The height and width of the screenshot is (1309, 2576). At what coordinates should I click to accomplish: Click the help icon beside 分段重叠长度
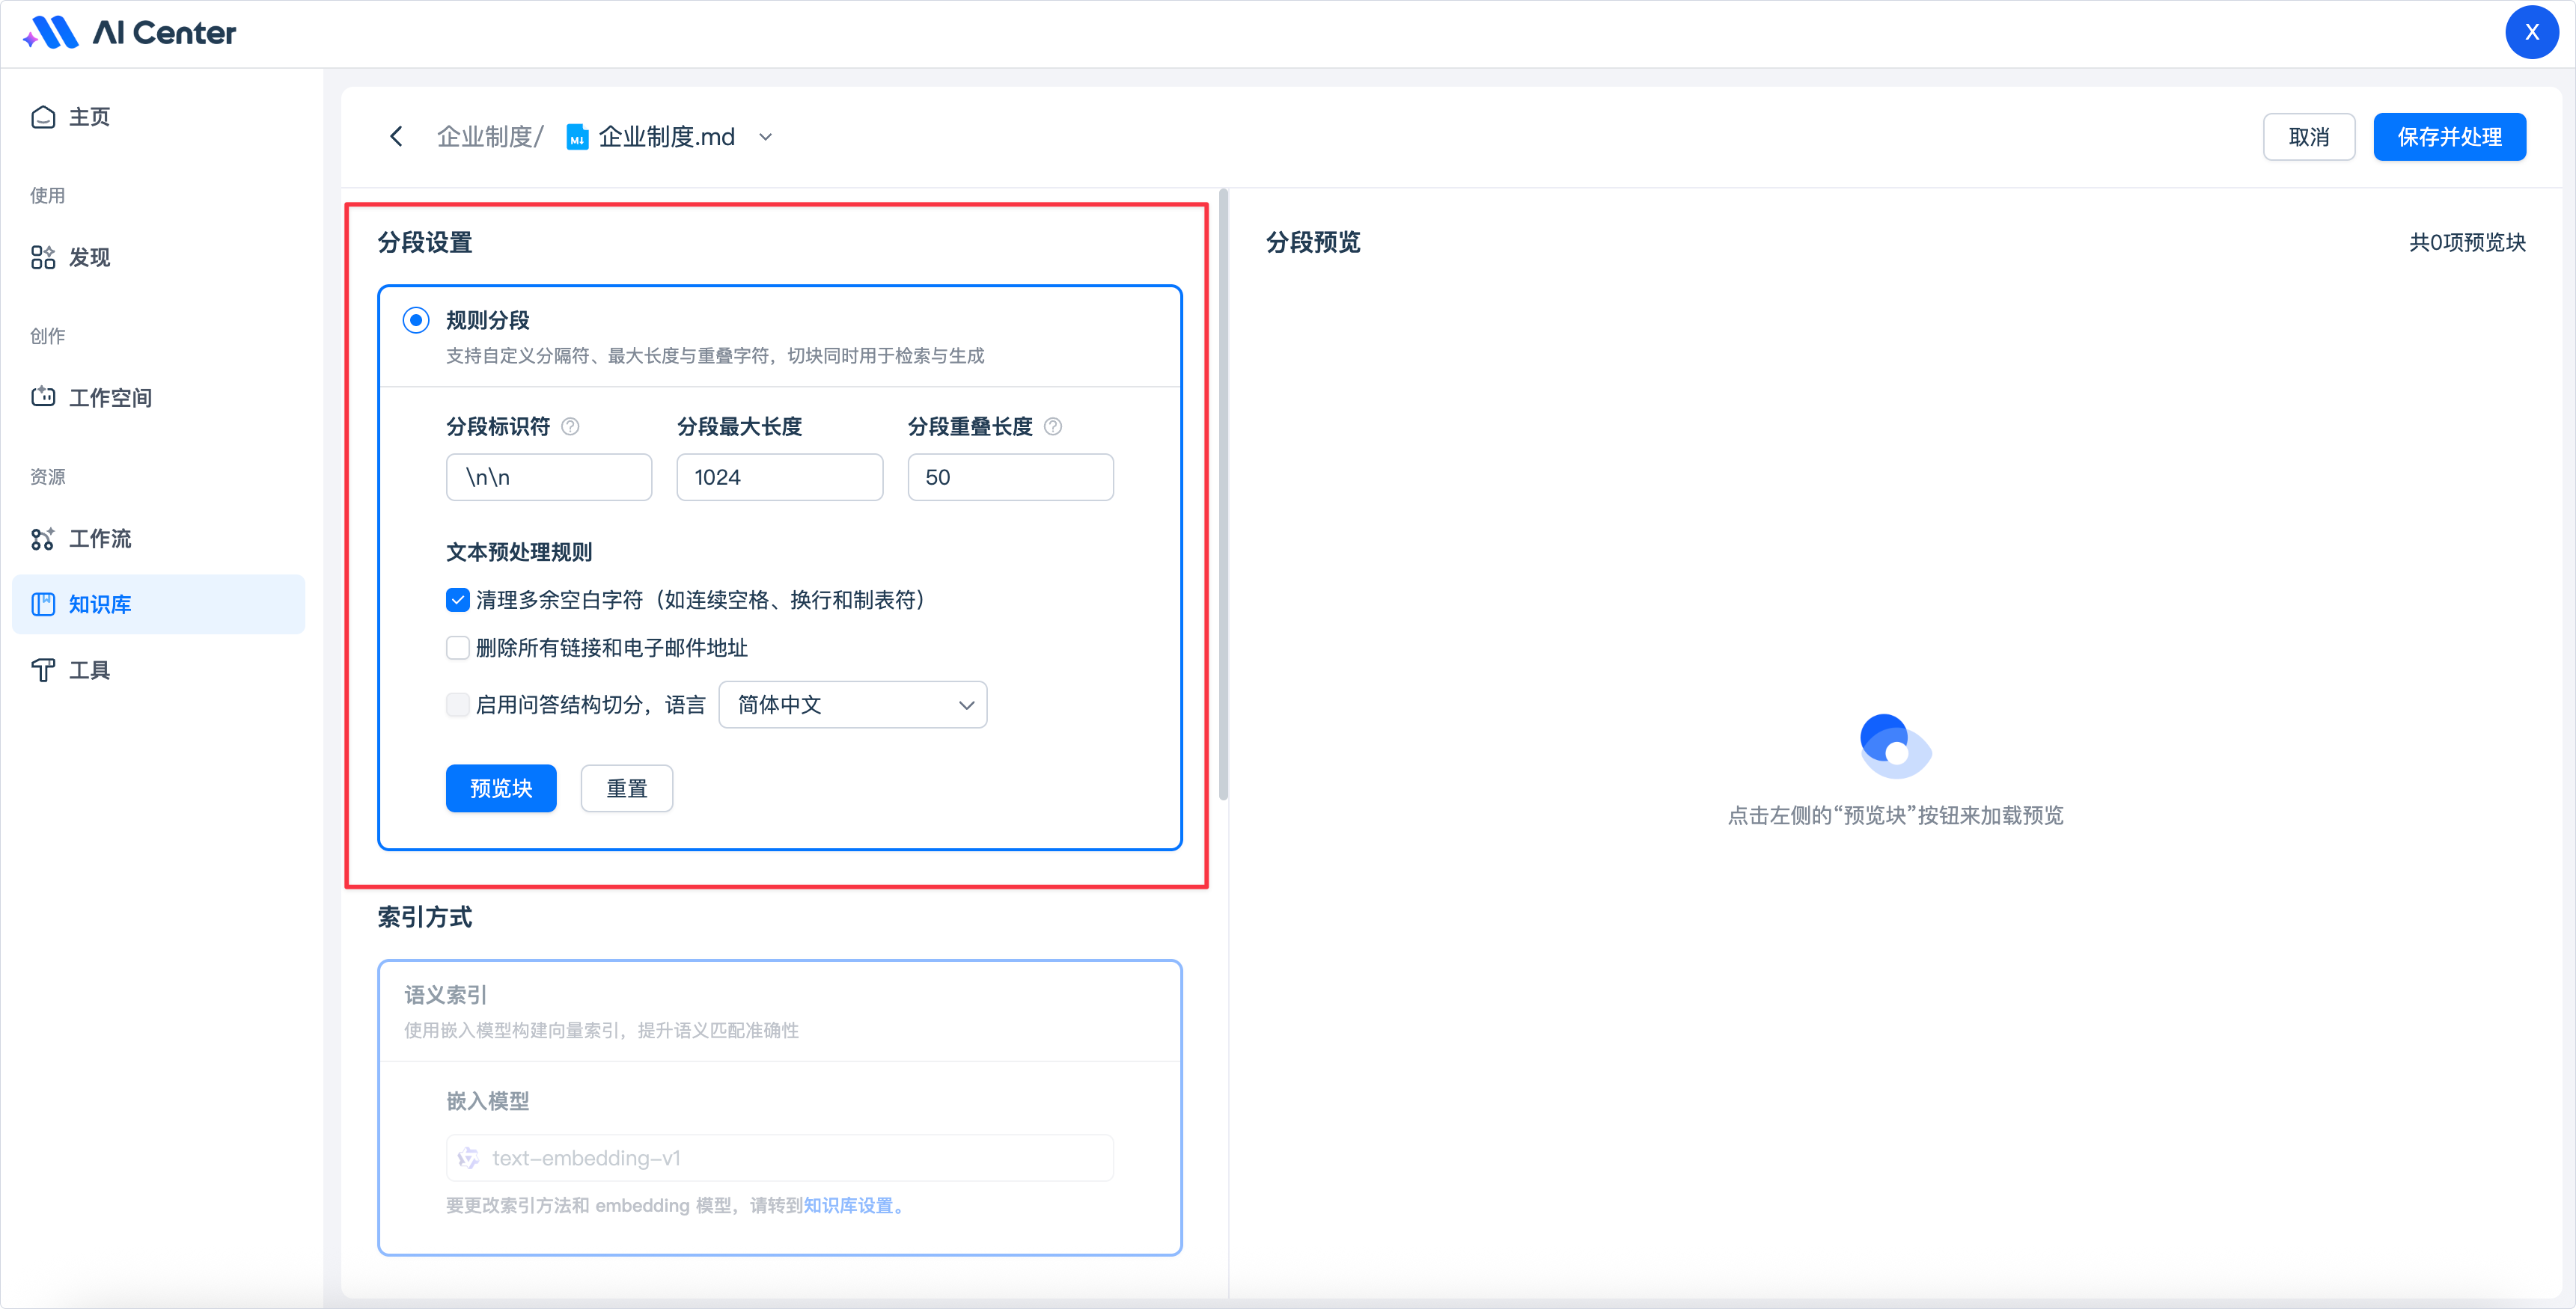tap(1053, 426)
